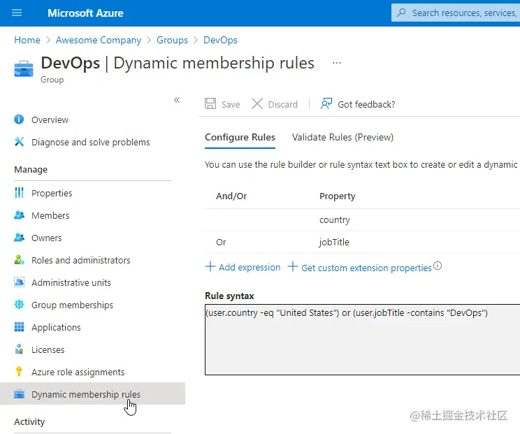Click the Owners people icon
This screenshot has height=434, width=520.
point(19,238)
